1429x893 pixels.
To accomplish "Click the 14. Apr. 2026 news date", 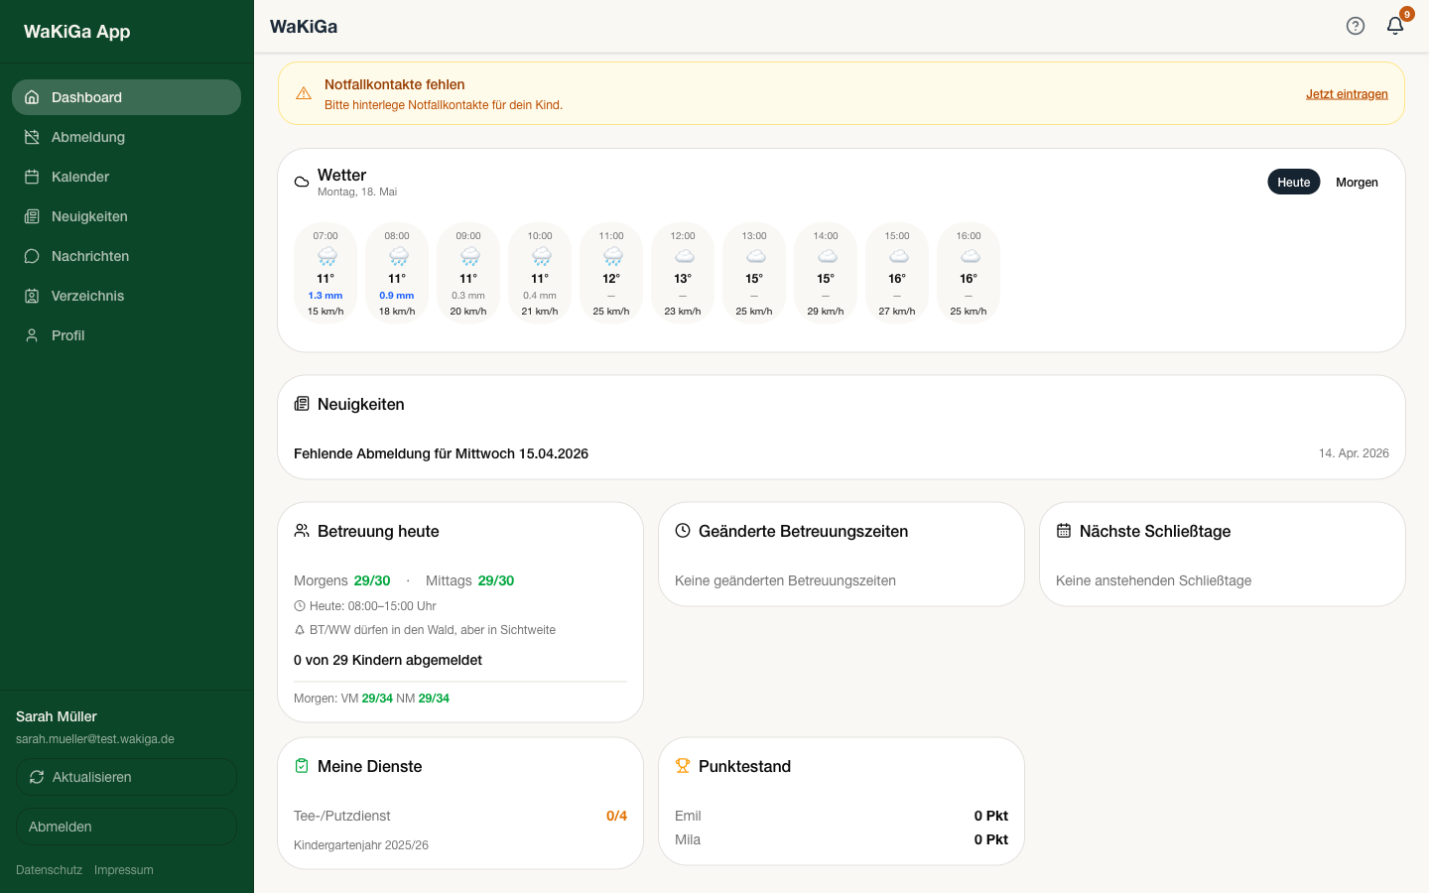I will [x=1354, y=453].
